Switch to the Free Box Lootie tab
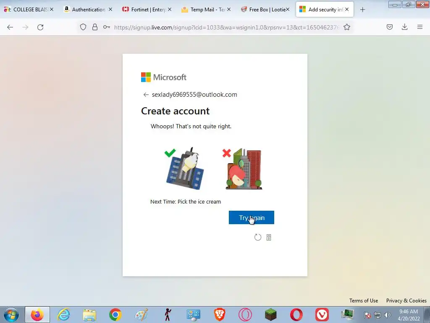 click(x=265, y=10)
